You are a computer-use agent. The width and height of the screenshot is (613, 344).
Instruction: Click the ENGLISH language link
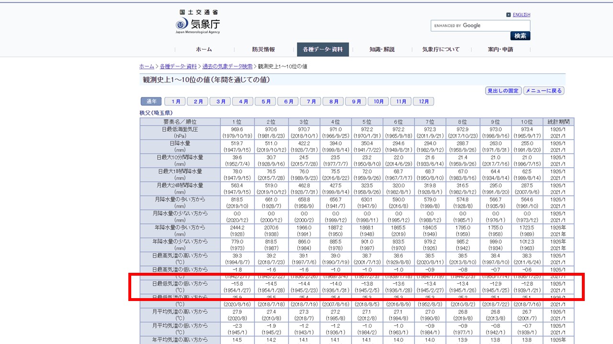click(x=521, y=15)
